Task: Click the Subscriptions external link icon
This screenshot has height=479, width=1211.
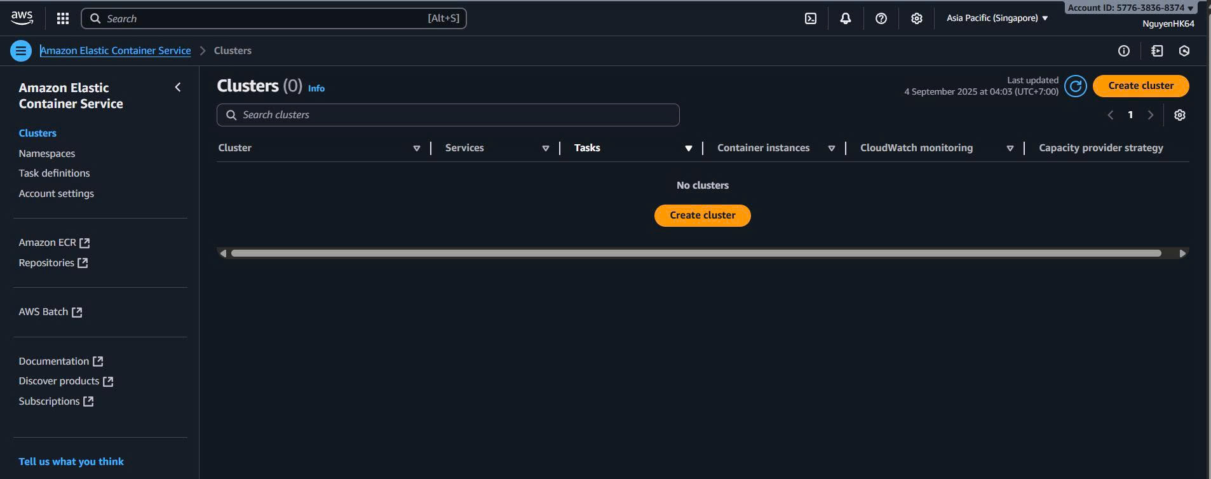Action: (x=88, y=401)
